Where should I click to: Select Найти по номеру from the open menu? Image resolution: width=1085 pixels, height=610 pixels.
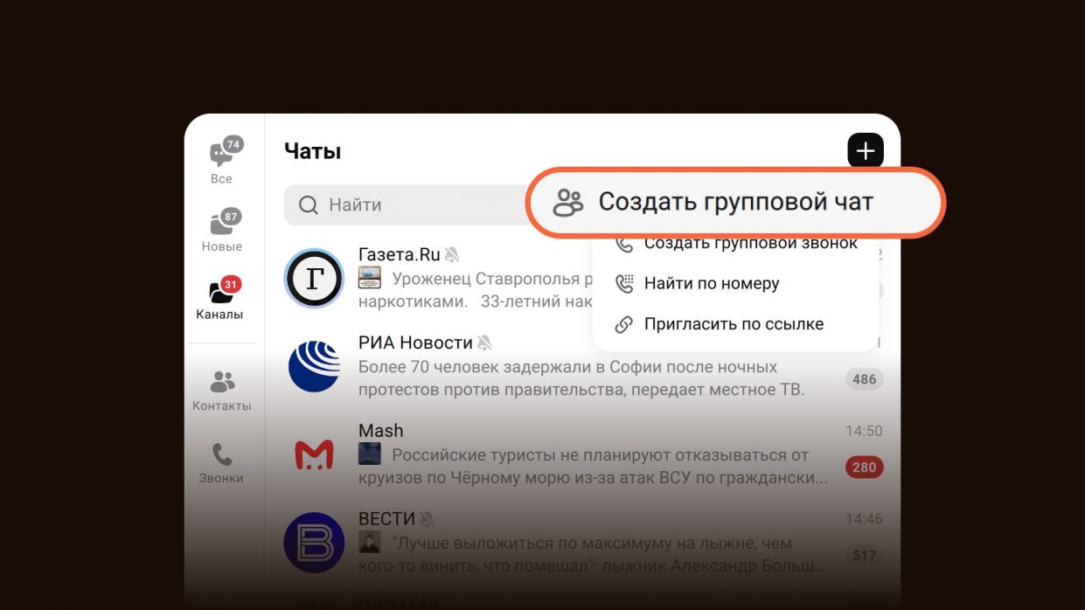tap(710, 283)
